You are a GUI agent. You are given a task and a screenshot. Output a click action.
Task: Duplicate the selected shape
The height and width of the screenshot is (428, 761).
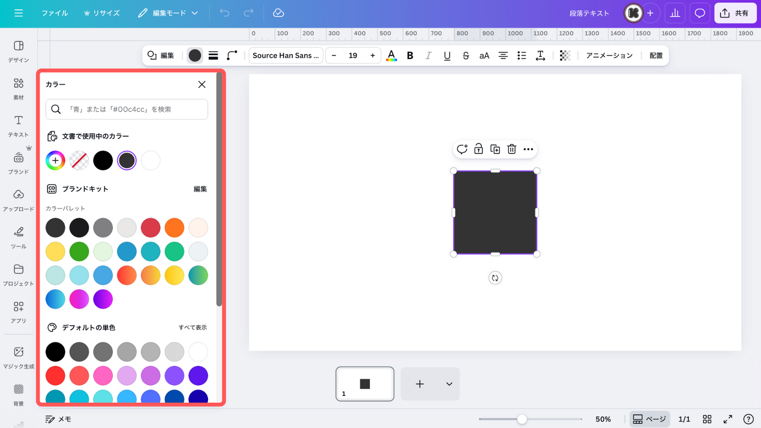pyautogui.click(x=495, y=149)
